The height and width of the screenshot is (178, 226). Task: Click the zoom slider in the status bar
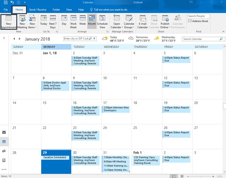click(201, 176)
